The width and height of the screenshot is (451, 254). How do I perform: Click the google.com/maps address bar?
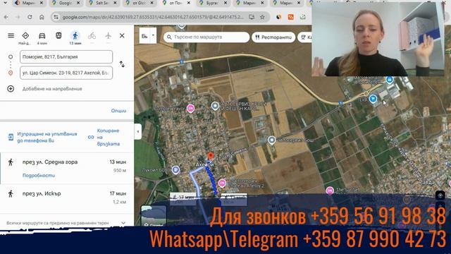[x=152, y=17]
